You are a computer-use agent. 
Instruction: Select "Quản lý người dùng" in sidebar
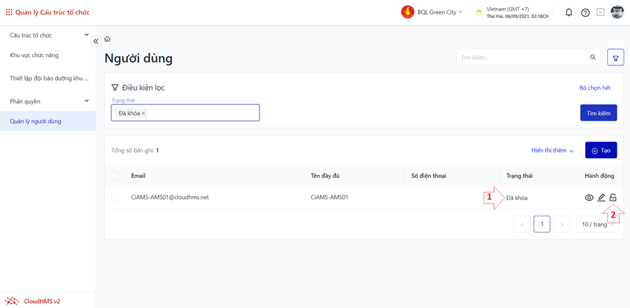pyautogui.click(x=35, y=121)
